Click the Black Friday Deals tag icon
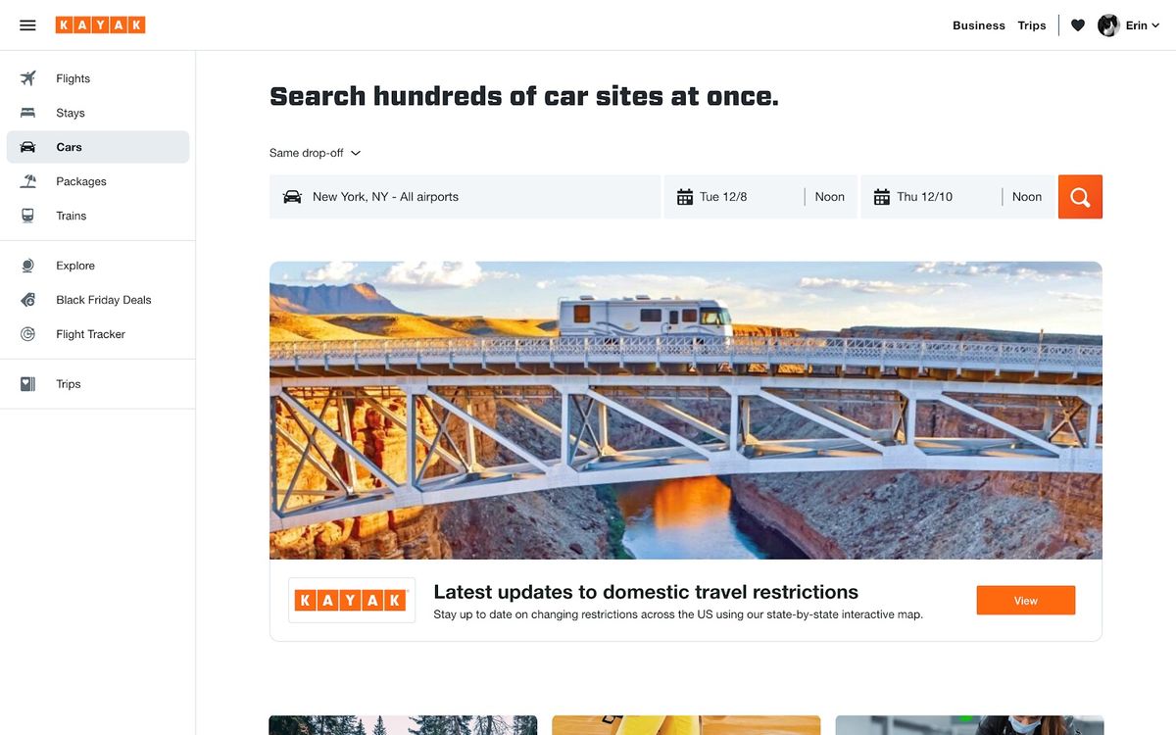1176x735 pixels. [x=28, y=300]
